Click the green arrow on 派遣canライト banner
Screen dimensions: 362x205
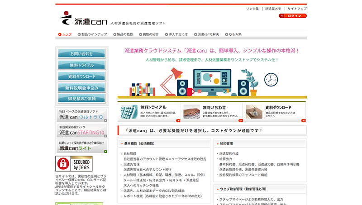pyautogui.click(x=105, y=152)
